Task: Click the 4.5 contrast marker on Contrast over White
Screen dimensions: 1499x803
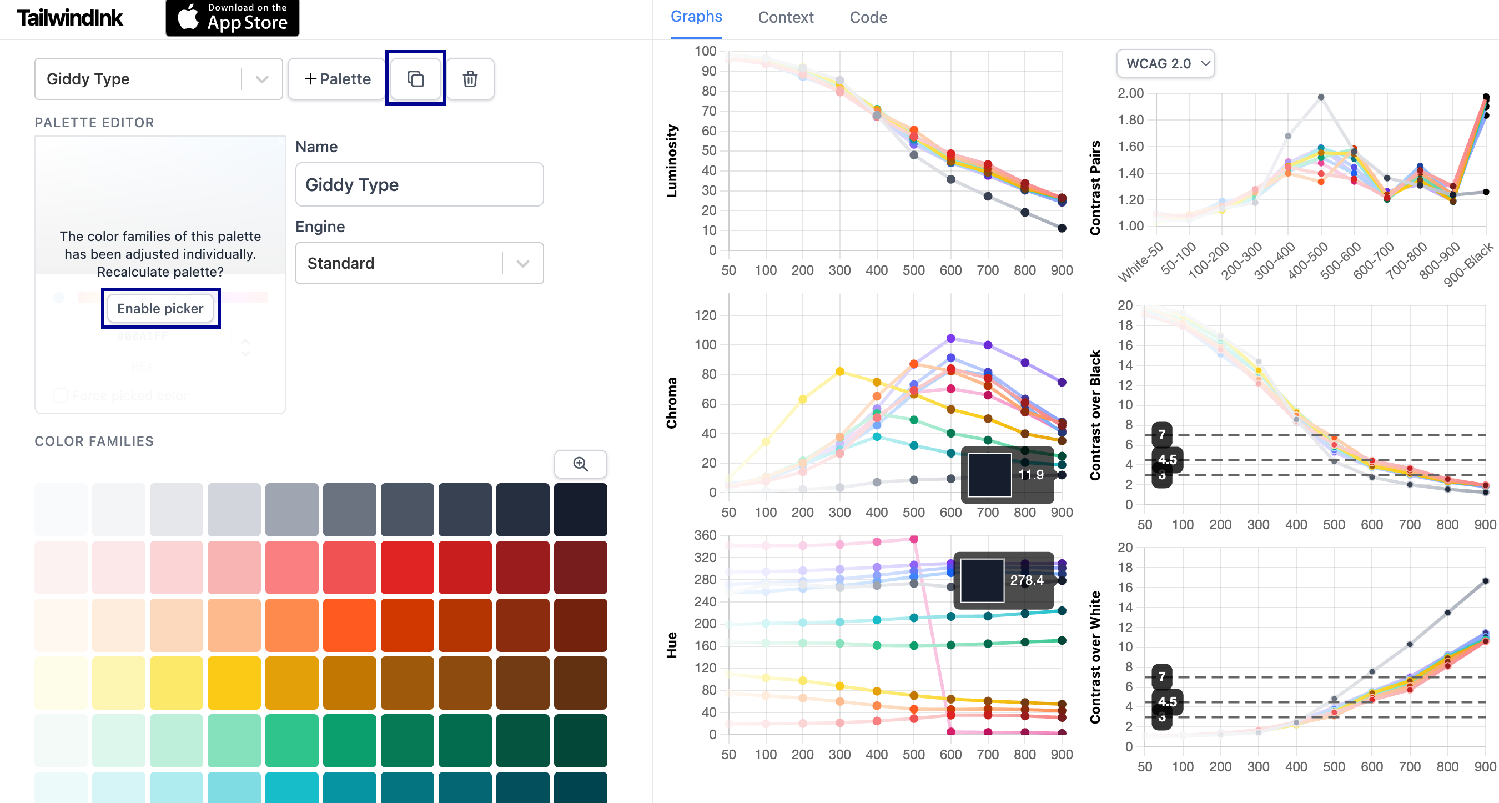Action: click(1167, 701)
